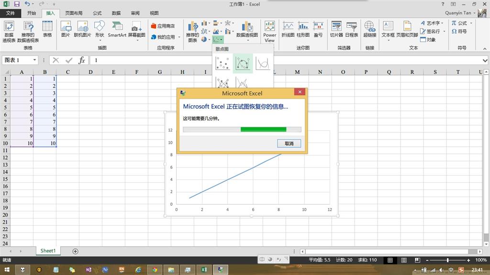Switch to Page Break Preview in status bar
This screenshot has width=490, height=275.
pyautogui.click(x=417, y=260)
